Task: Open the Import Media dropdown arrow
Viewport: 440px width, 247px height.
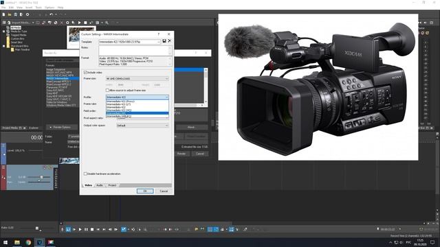Action: (33, 23)
